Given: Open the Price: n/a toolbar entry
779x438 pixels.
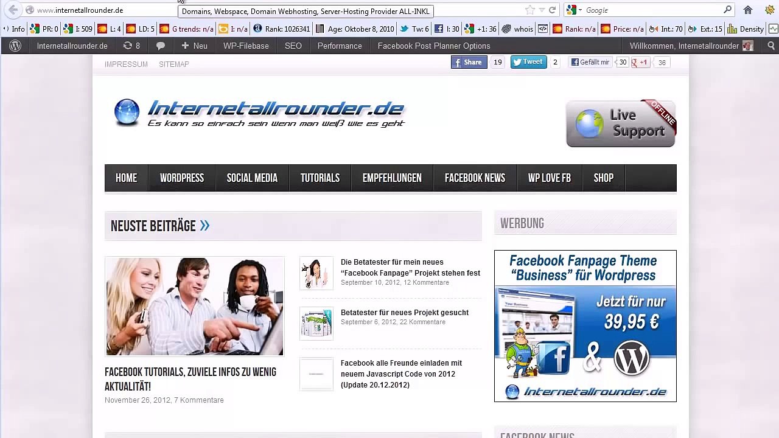Looking at the screenshot, I should (x=622, y=29).
